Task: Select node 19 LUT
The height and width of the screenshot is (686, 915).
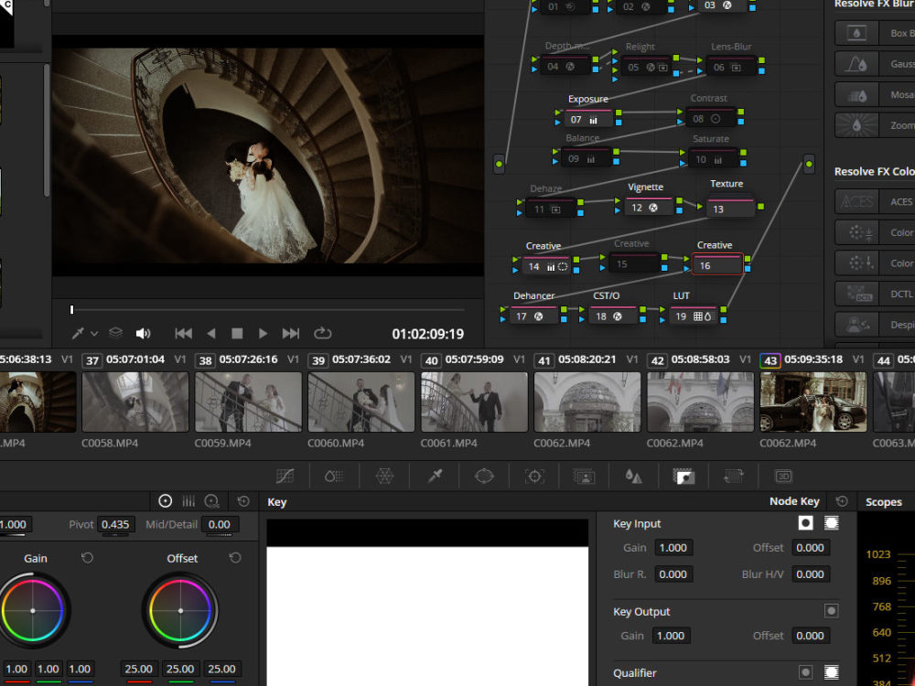Action: [x=693, y=316]
